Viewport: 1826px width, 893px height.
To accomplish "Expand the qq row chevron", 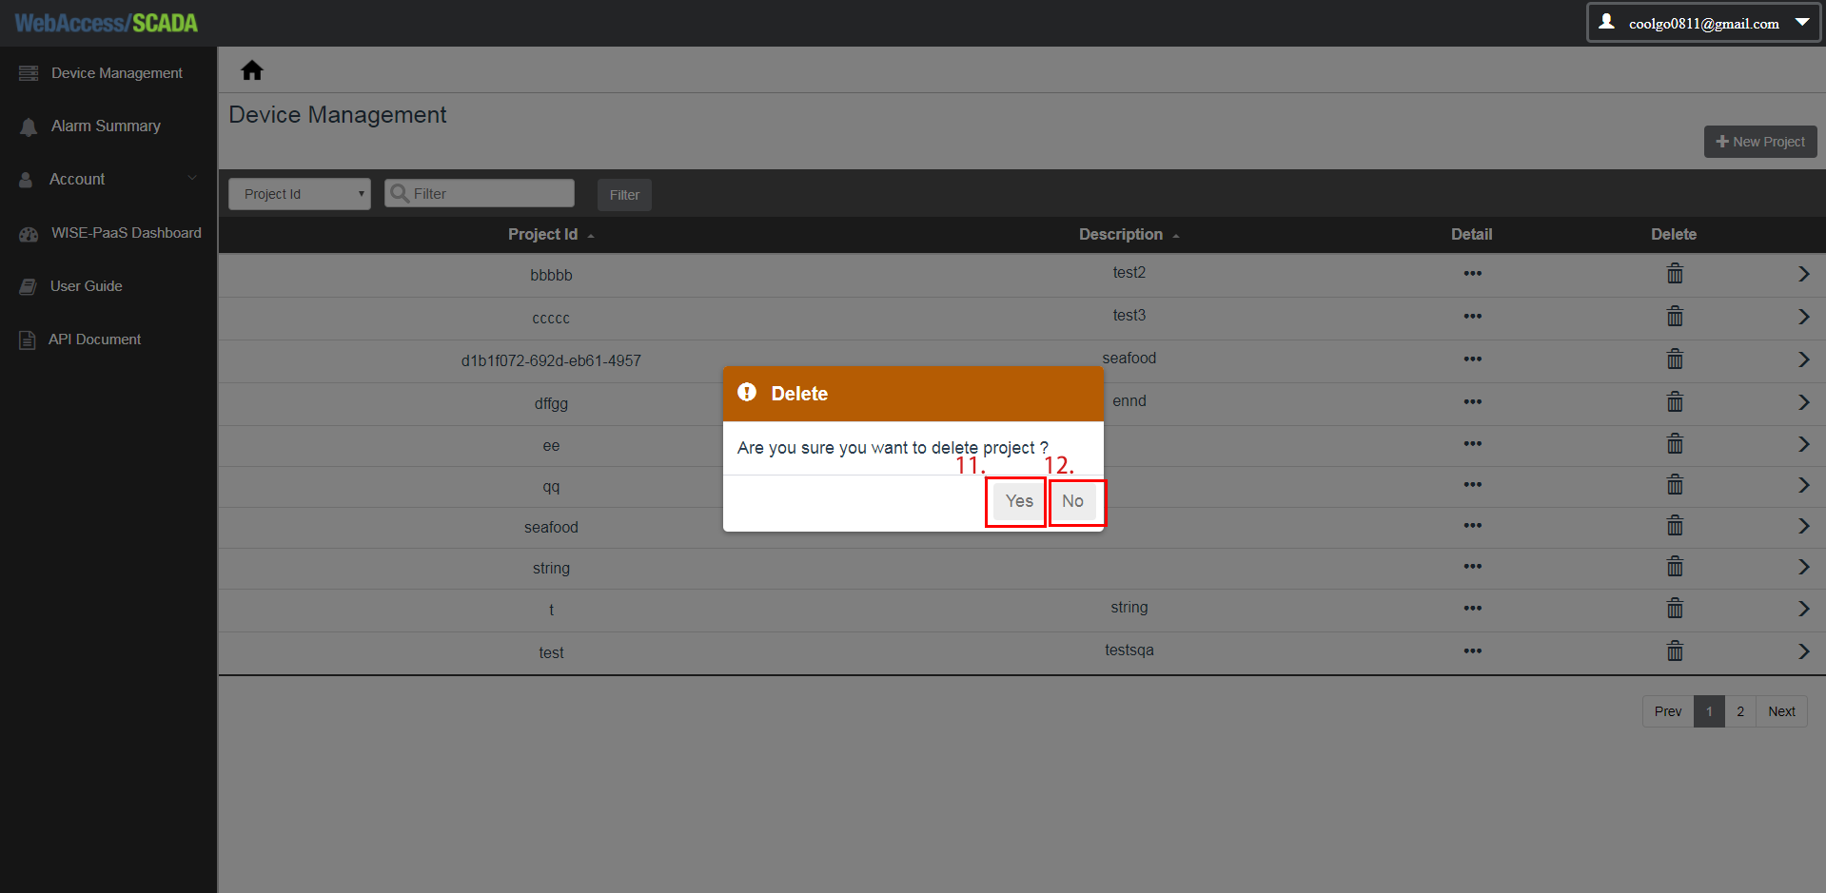I will point(1803,484).
